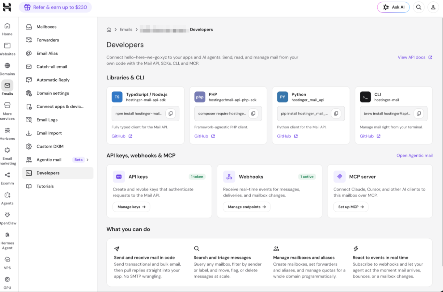Open Tutorials in the sidebar
The width and height of the screenshot is (443, 292).
point(58,186)
